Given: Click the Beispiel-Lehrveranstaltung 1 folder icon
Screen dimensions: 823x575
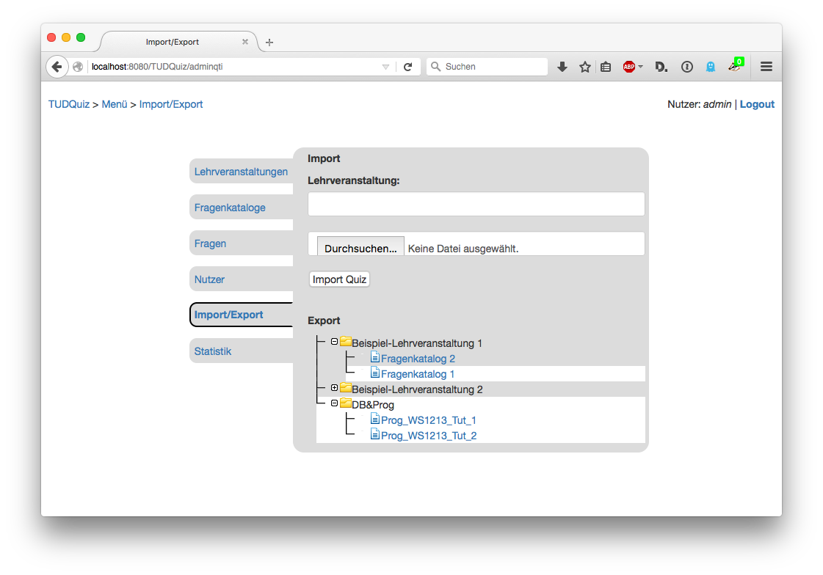Looking at the screenshot, I should (345, 342).
